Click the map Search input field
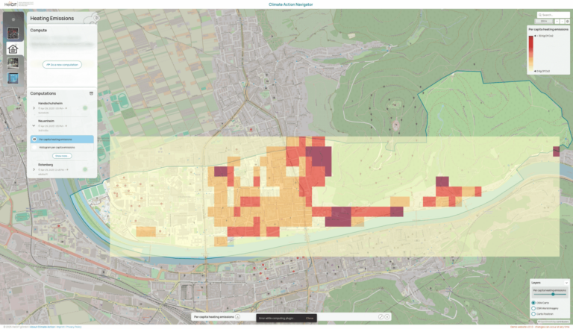 554,14
